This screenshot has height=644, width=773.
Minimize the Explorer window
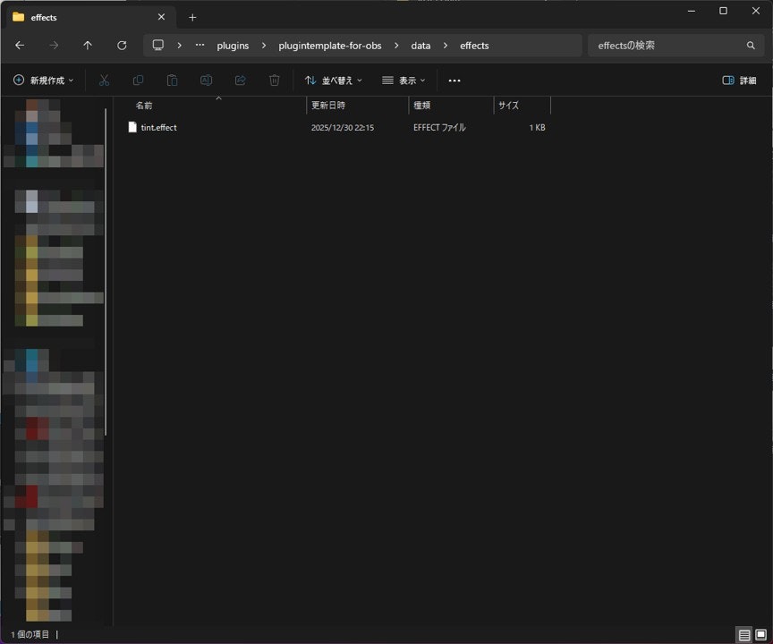click(x=692, y=11)
